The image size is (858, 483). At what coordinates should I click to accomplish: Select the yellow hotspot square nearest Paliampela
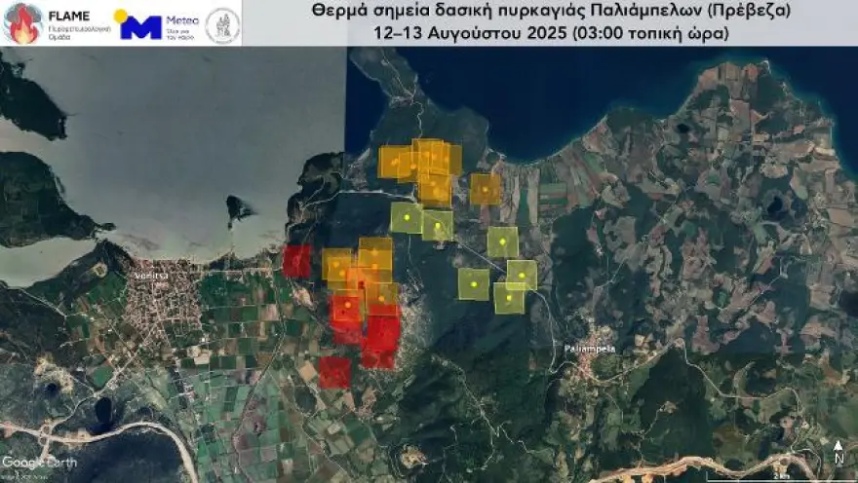[509, 298]
